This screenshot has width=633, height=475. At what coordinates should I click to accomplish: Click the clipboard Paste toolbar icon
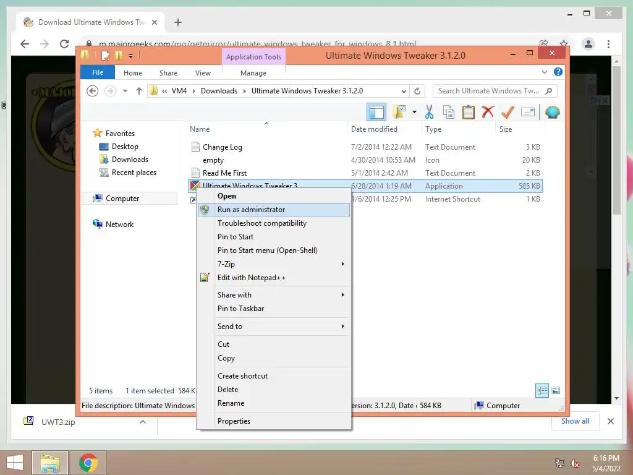(469, 112)
